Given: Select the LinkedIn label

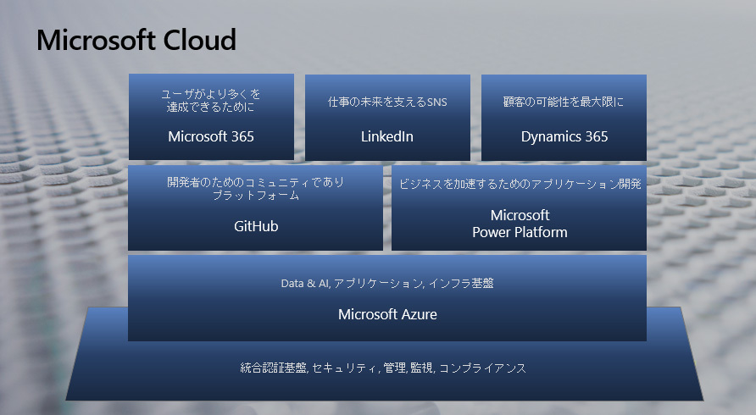Looking at the screenshot, I should click(387, 136).
